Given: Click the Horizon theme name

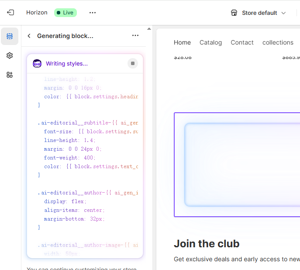Looking at the screenshot, I should pos(37,13).
